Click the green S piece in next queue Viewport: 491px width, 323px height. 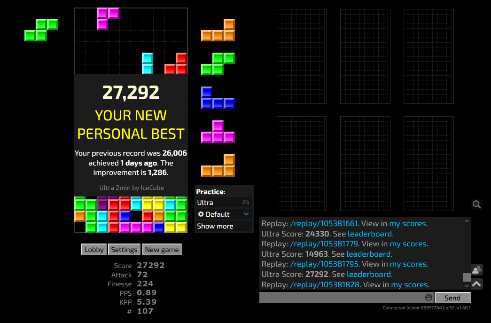218,64
